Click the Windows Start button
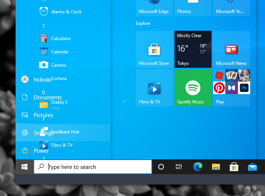 pos(24,167)
